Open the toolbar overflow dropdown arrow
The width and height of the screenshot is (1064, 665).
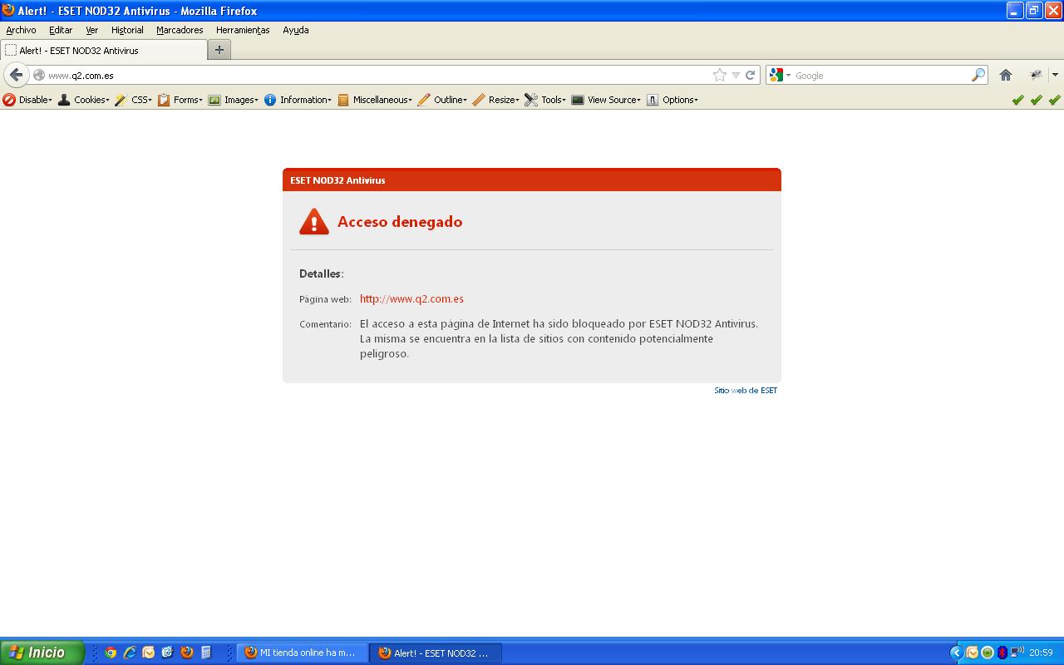pyautogui.click(x=1055, y=75)
